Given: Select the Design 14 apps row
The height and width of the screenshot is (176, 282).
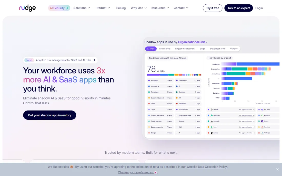Looking at the screenshot, I should click(160, 133).
